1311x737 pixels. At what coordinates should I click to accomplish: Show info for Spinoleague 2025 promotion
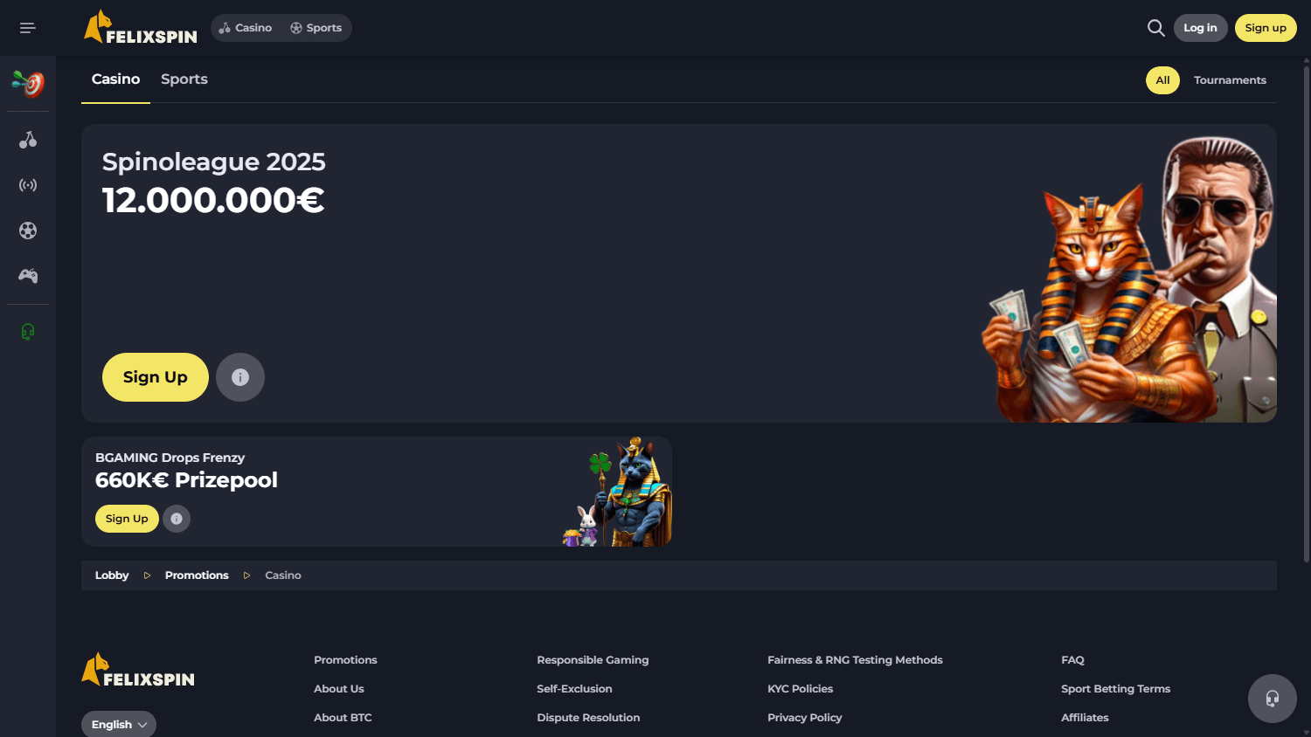240,377
